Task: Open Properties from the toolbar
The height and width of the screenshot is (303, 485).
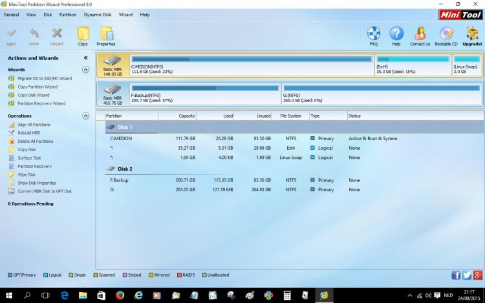Action: (x=106, y=34)
